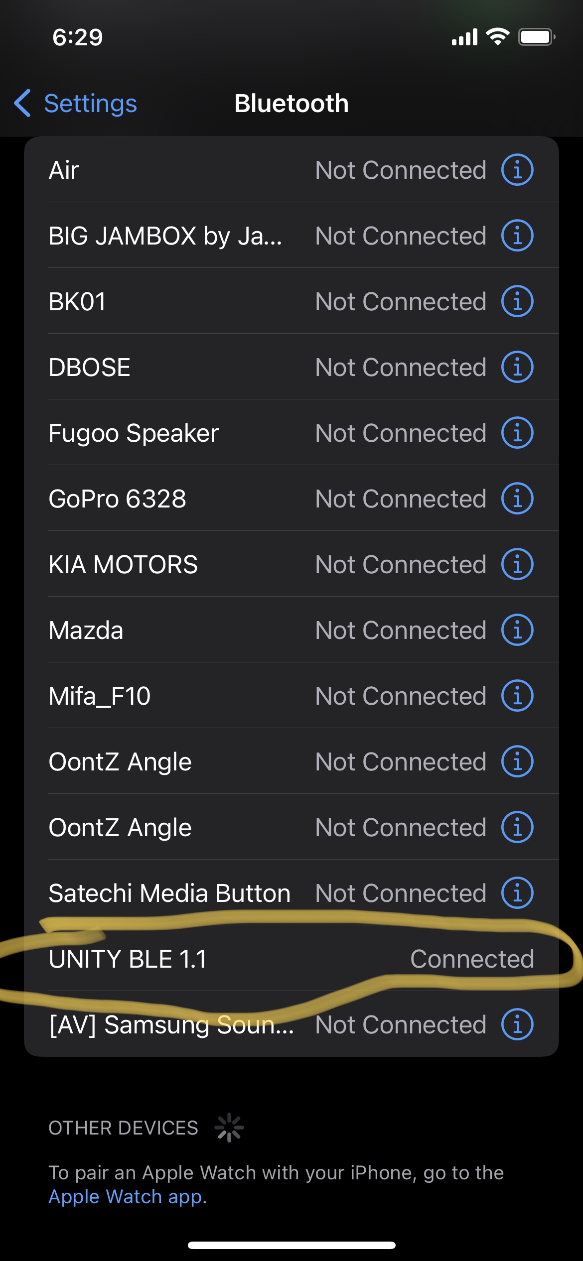This screenshot has width=583, height=1261.
Task: Open DBOSE device info button
Action: 517,367
